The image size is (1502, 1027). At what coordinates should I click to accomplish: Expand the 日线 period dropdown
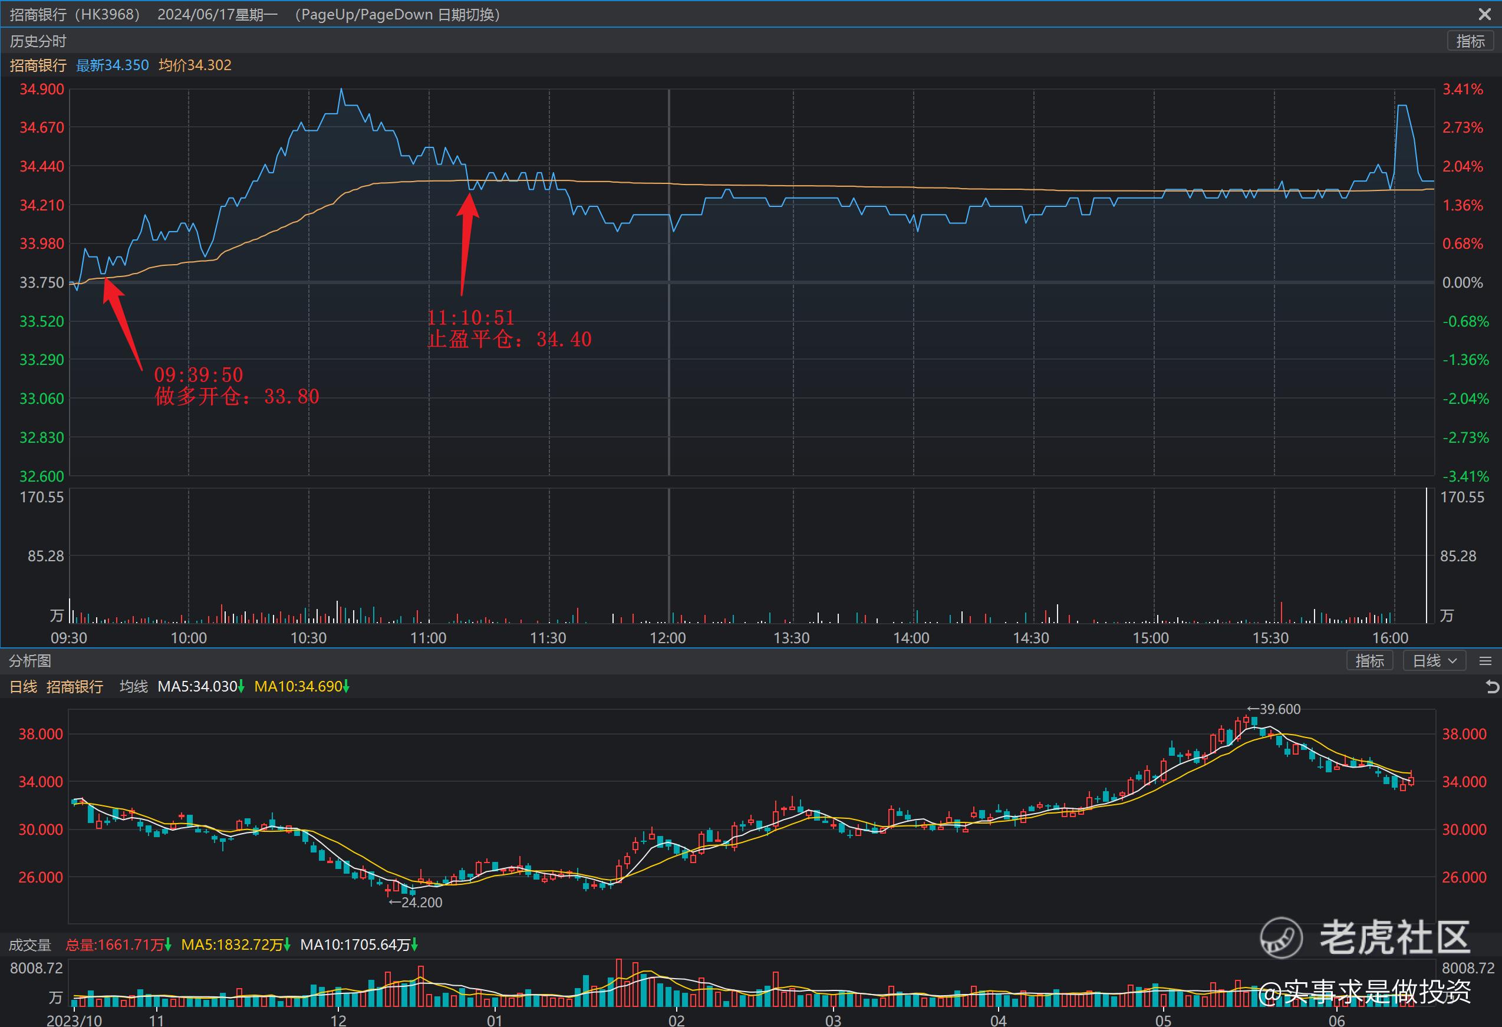point(1434,660)
